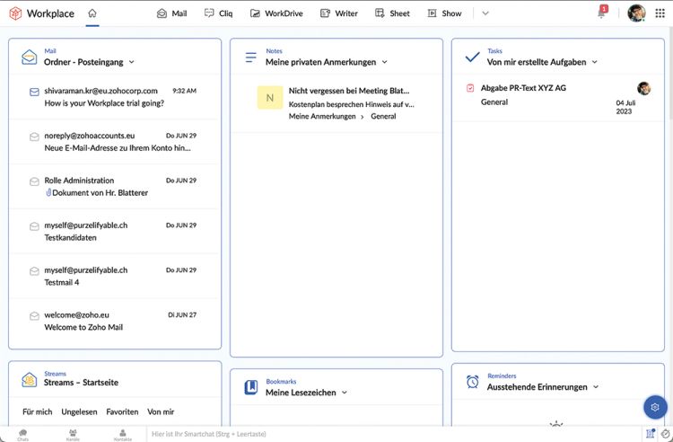The width and height of the screenshot is (673, 442).
Task: Click the Bookmarks widget icon
Action: pyautogui.click(x=251, y=387)
